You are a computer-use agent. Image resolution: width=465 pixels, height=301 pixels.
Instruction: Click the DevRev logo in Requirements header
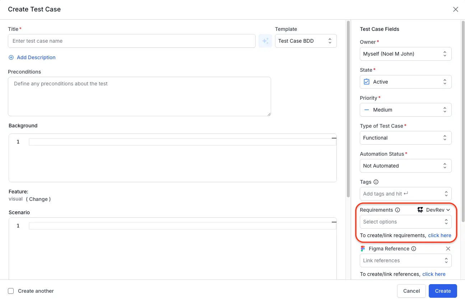(x=420, y=210)
